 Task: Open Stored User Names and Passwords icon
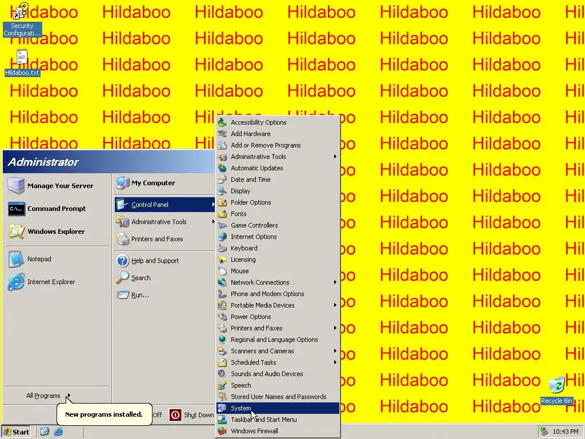222,397
